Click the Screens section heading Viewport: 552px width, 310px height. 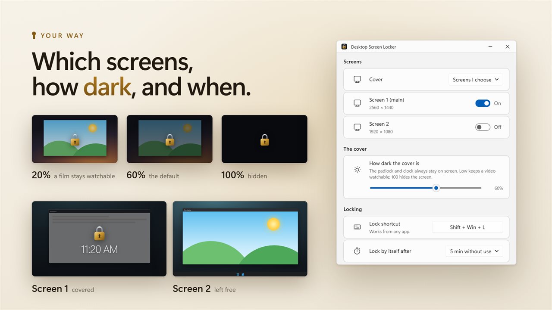coord(352,62)
